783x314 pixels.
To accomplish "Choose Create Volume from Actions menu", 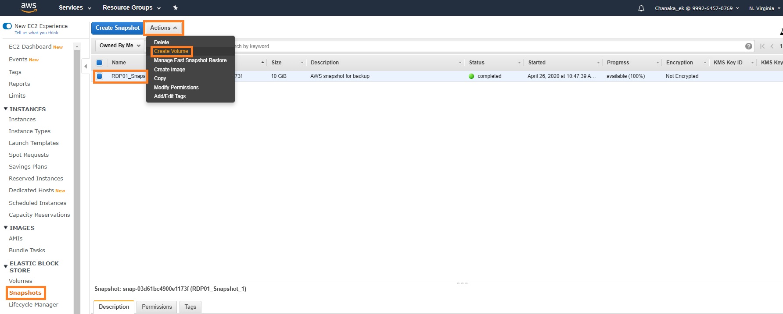I will pos(171,51).
